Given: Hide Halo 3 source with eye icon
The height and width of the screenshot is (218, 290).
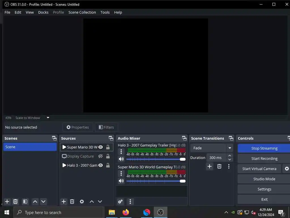Looking at the screenshot, I should click(101, 165).
